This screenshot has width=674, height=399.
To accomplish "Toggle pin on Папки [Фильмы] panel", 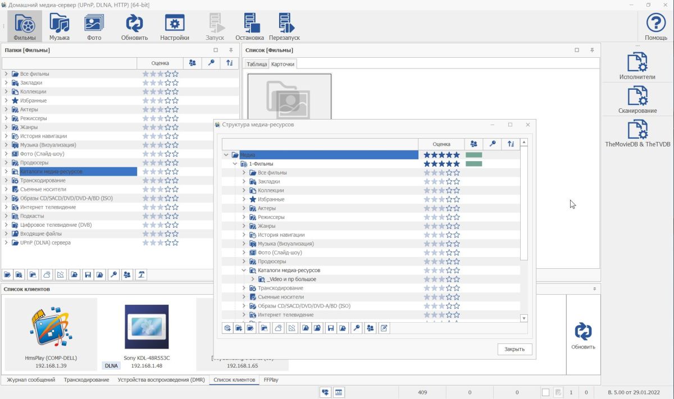I will (x=231, y=50).
